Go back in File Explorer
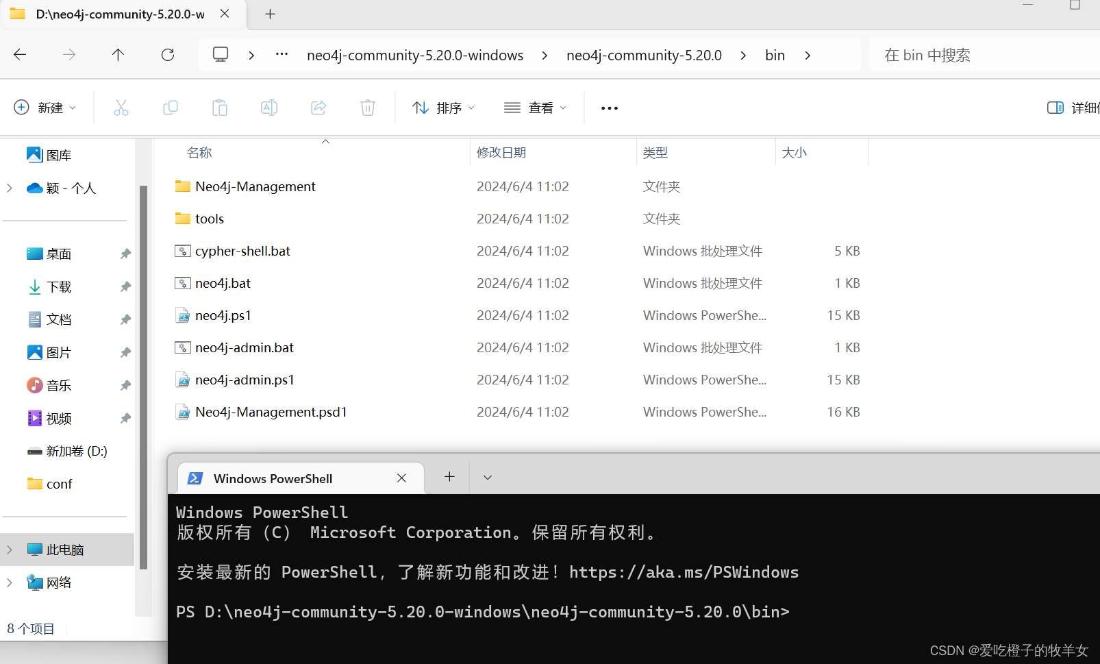1100x664 pixels. (20, 55)
